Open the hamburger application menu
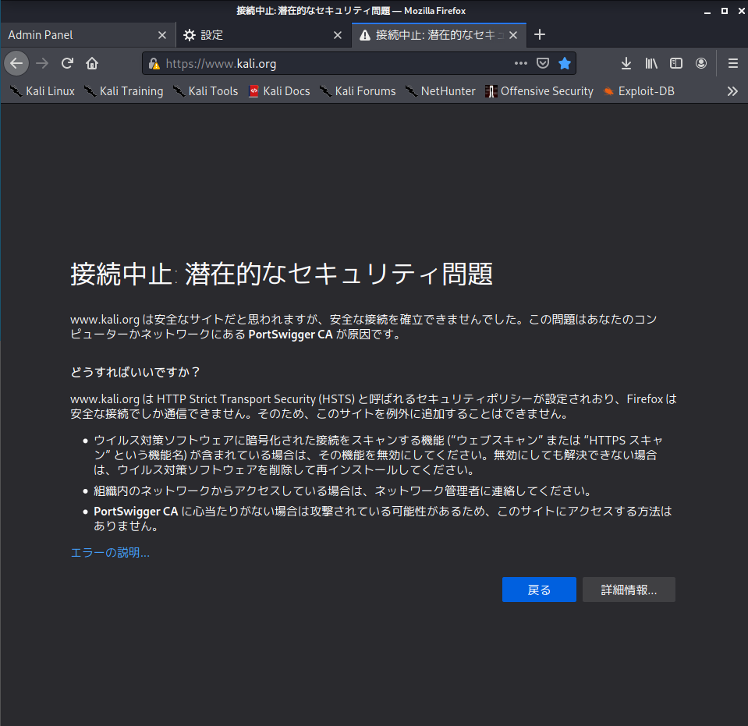This screenshot has height=726, width=748. [x=732, y=63]
